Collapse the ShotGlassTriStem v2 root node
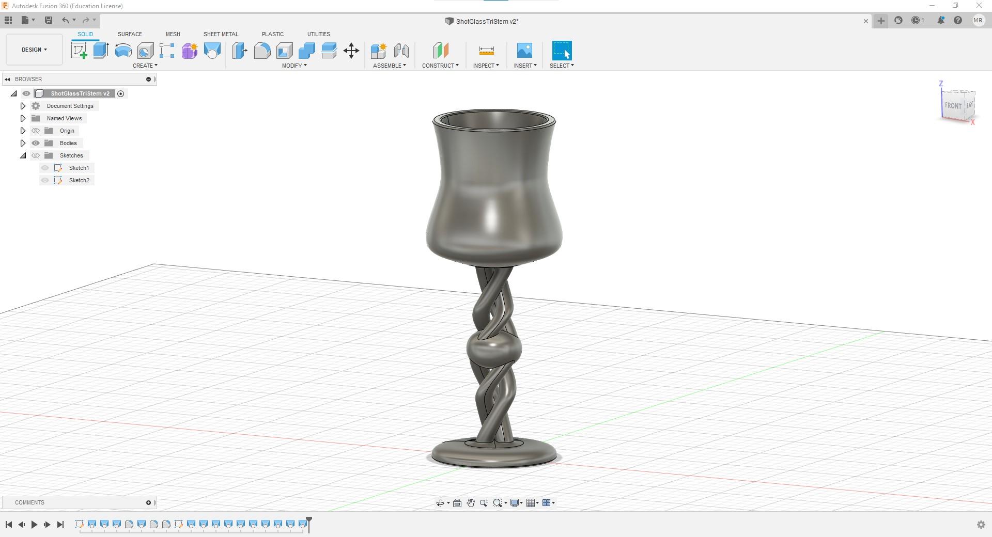 coord(14,93)
